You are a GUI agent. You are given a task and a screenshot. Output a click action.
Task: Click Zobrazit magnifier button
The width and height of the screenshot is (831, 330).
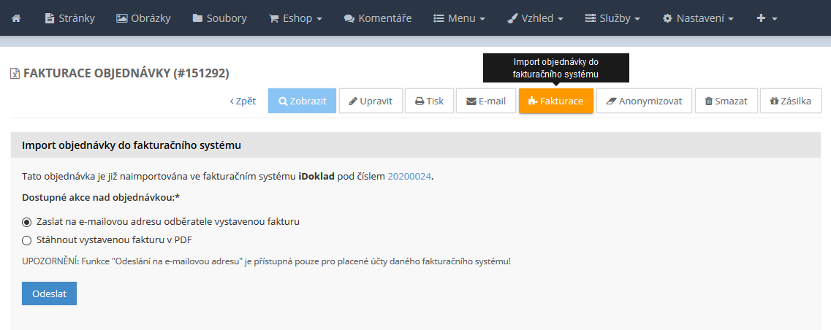coord(302,101)
